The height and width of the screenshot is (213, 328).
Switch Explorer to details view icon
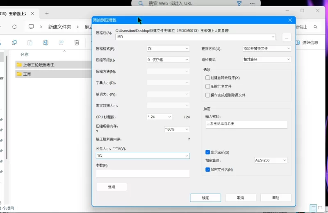click(313, 208)
